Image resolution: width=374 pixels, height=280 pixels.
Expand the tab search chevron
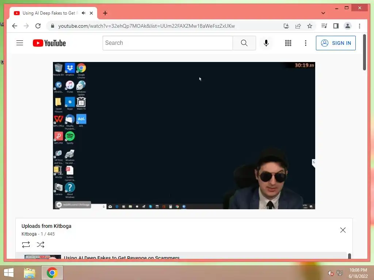click(x=323, y=13)
